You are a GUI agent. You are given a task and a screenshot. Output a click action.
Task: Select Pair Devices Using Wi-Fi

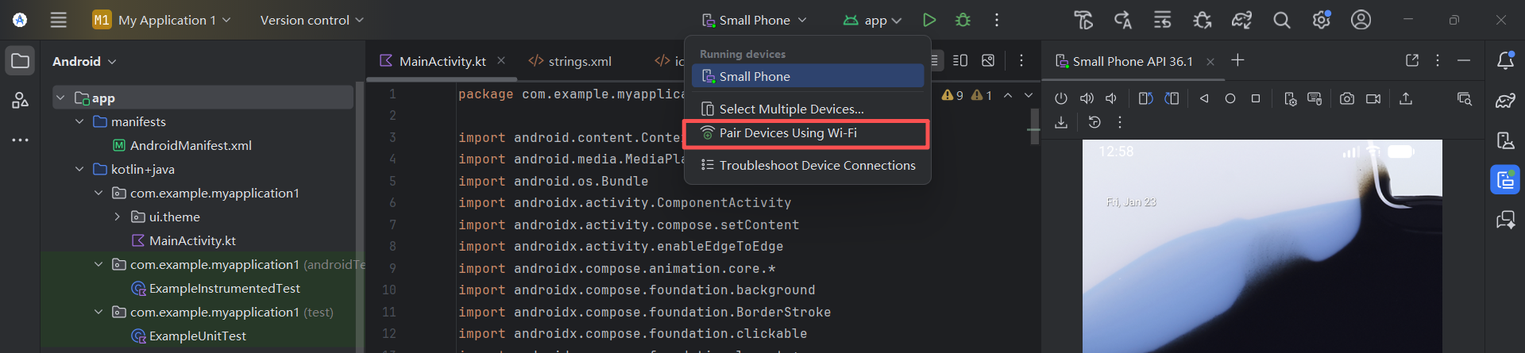(x=787, y=133)
